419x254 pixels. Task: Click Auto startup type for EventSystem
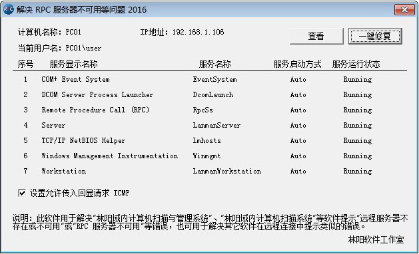click(298, 80)
